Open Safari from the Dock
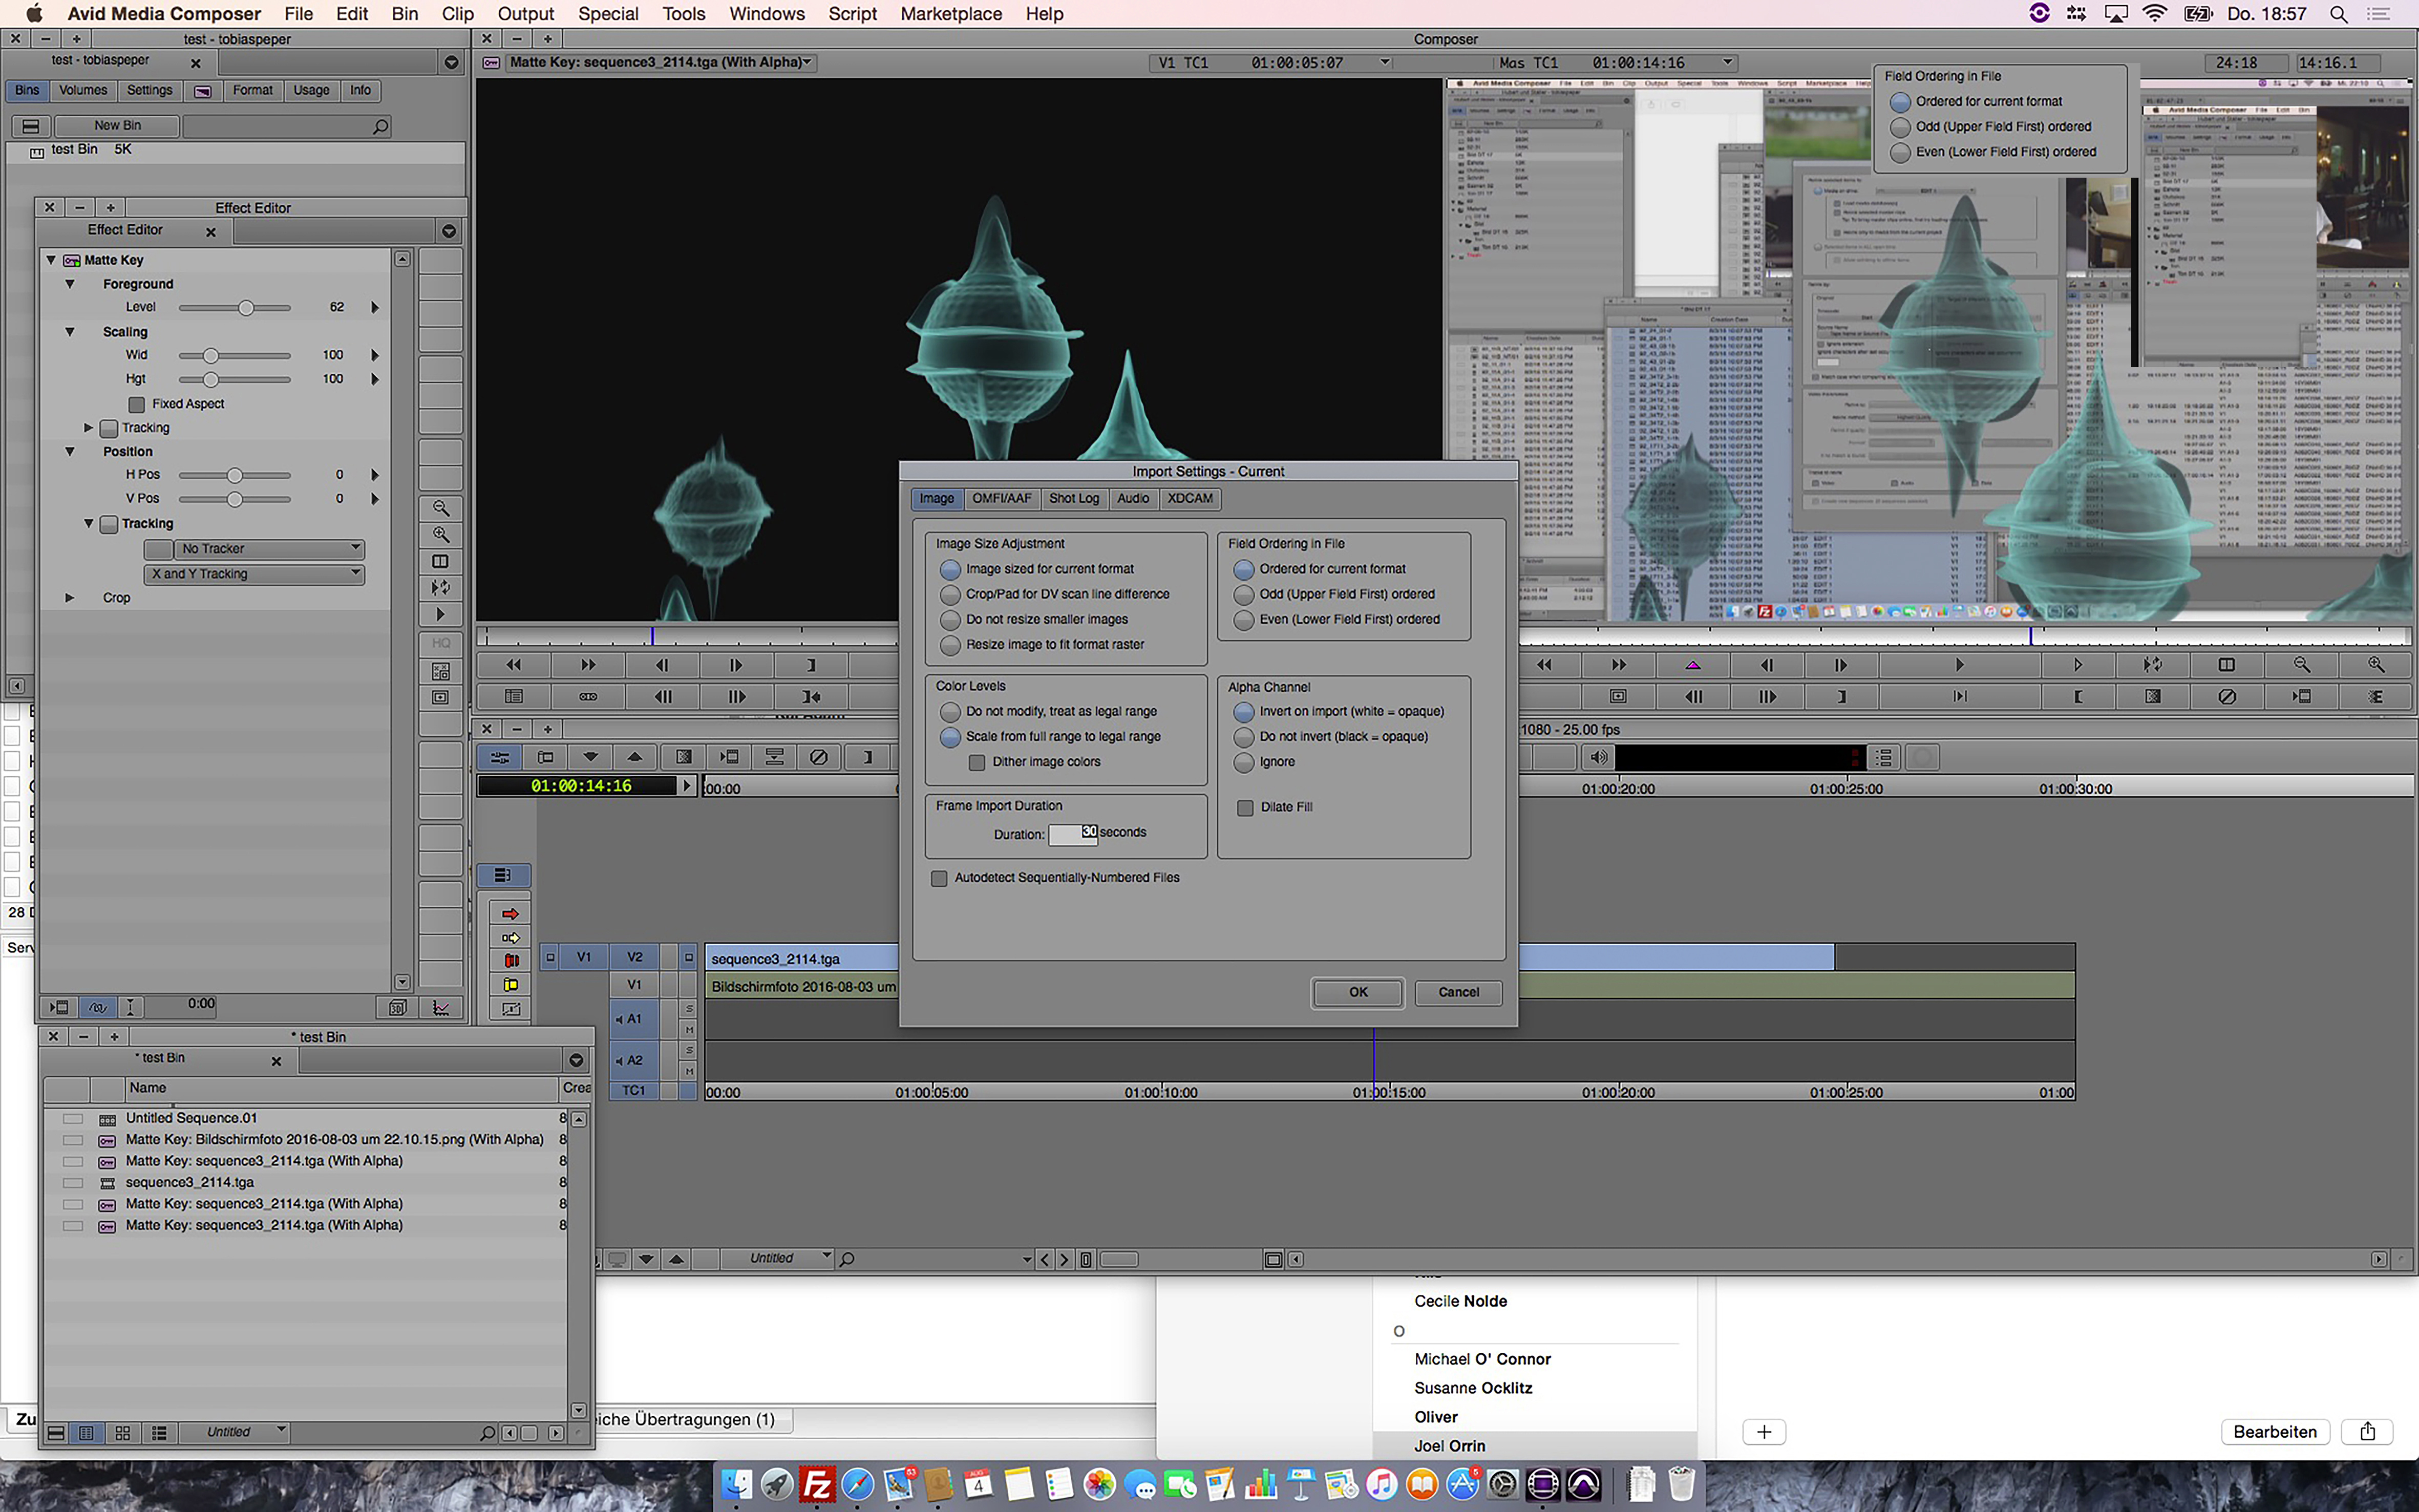The width and height of the screenshot is (2419, 1512). [857, 1484]
